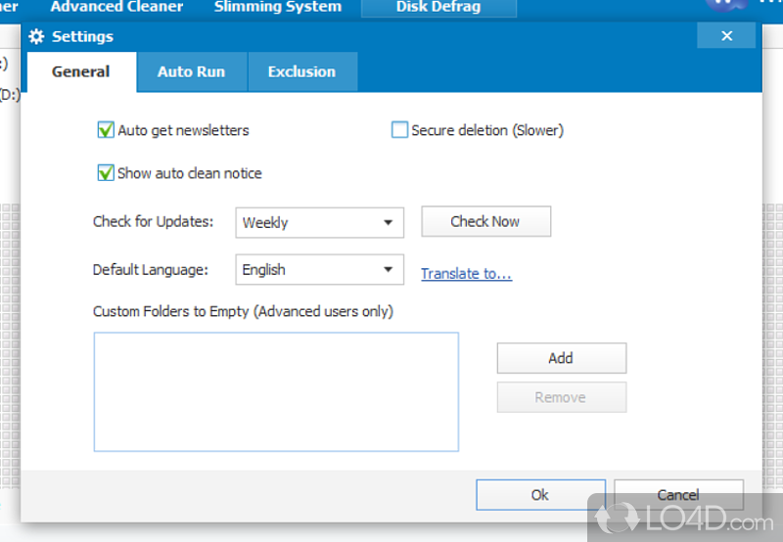Follow the Translate to... link
Image resolution: width=783 pixels, height=542 pixels.
coord(466,274)
